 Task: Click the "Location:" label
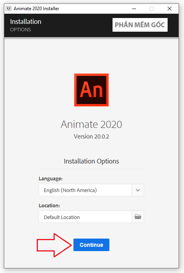click(x=49, y=205)
